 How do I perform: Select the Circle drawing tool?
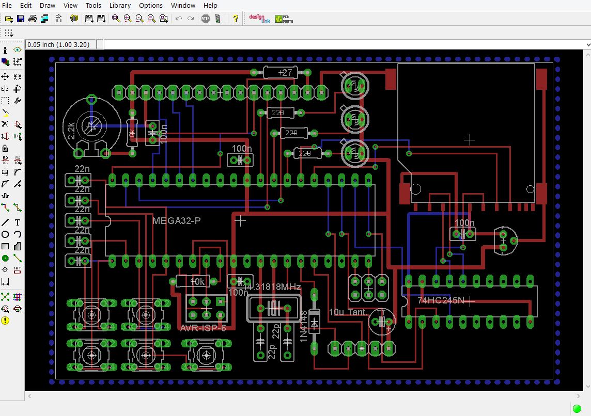[5, 234]
